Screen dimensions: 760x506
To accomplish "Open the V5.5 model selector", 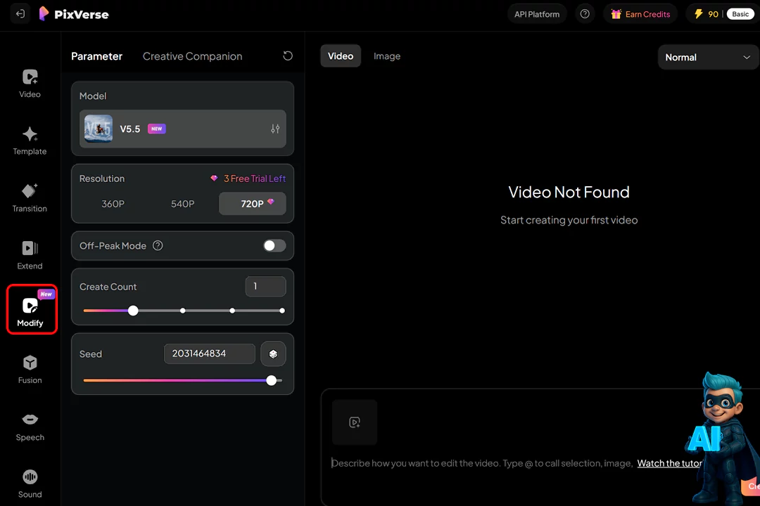I will [x=182, y=129].
